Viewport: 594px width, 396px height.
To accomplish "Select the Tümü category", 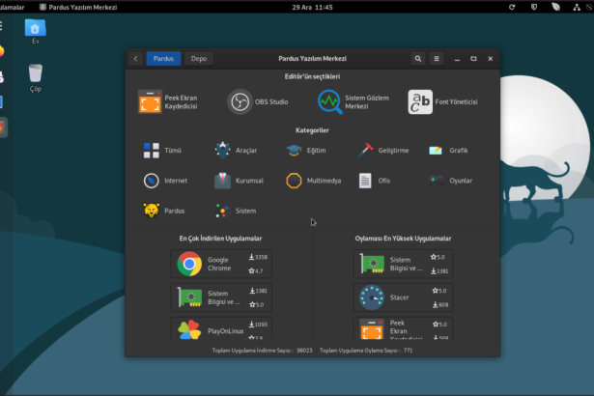I will click(162, 151).
